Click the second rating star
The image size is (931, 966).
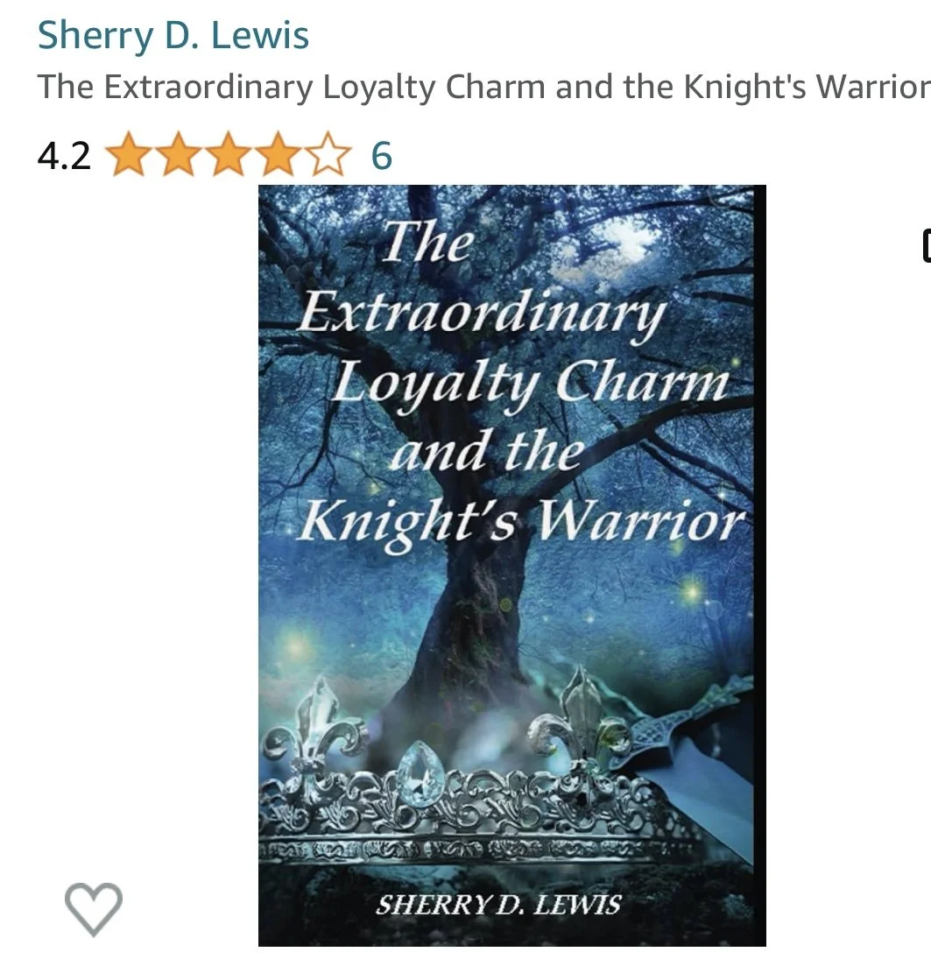[179, 154]
